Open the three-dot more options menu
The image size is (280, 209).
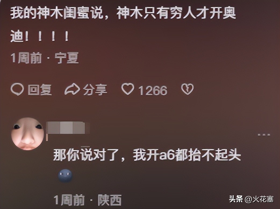pyautogui.click(x=264, y=135)
